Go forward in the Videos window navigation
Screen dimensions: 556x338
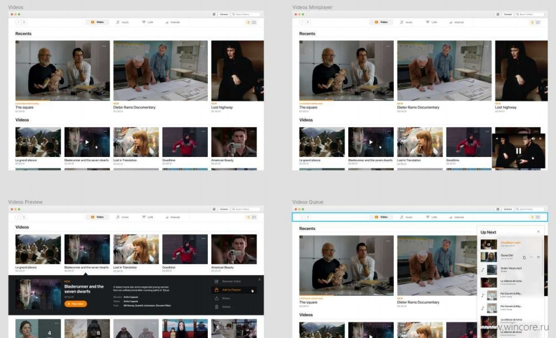click(24, 22)
